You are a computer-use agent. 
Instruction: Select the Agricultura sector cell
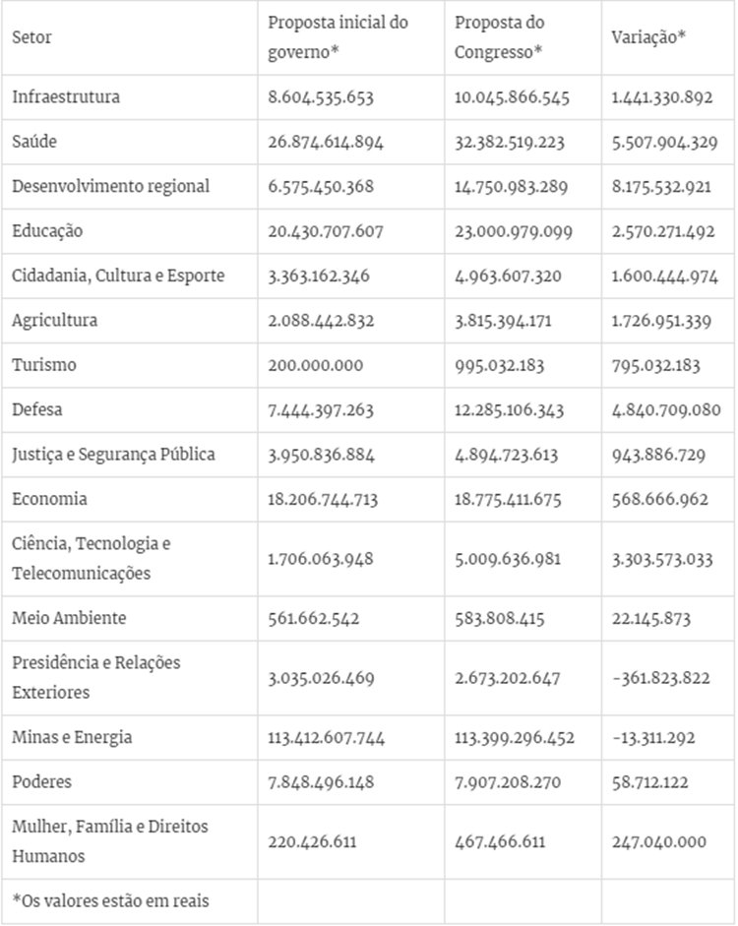tap(54, 320)
